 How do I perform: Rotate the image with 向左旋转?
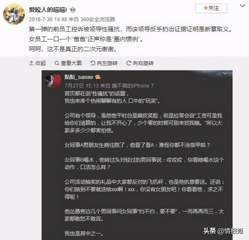104,63
